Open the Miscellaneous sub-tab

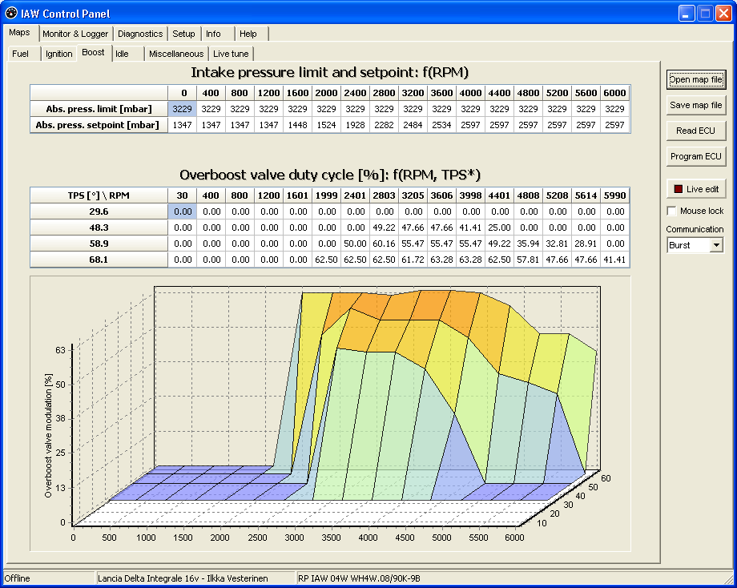[176, 54]
